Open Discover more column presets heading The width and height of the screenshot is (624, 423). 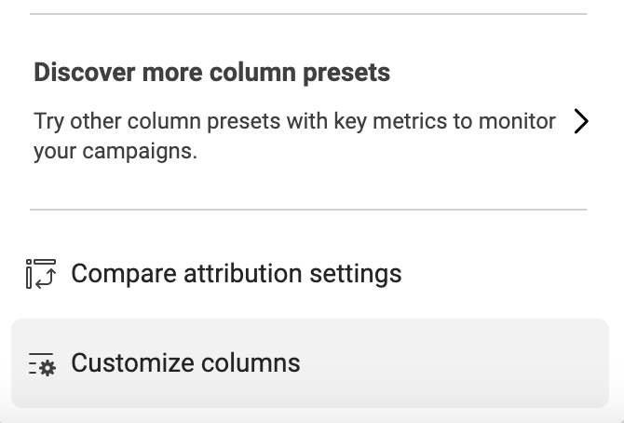click(211, 73)
